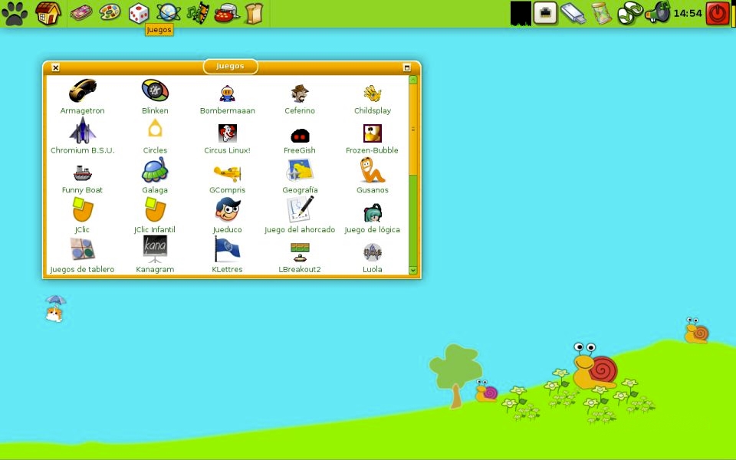736x460 pixels.
Task: Open the USB drive tray icon
Action: tap(573, 13)
